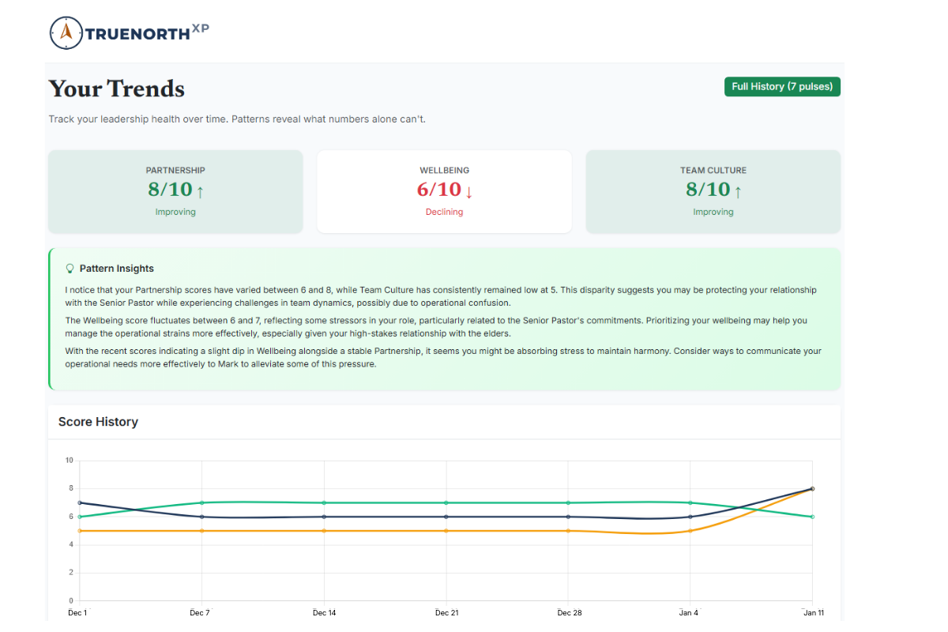The height and width of the screenshot is (632, 948).
Task: Select the Dec 21 date label on the chart
Action: pos(447,612)
